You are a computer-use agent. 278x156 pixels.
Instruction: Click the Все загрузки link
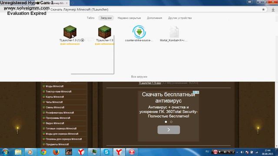click(x=139, y=77)
